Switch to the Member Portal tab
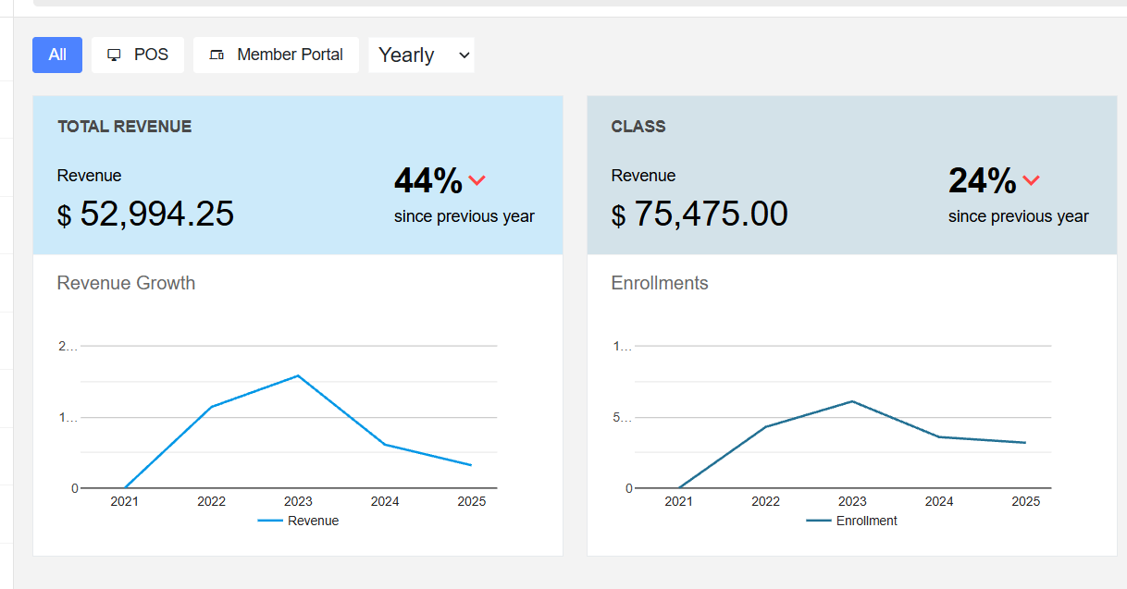This screenshot has width=1127, height=589. (x=276, y=55)
